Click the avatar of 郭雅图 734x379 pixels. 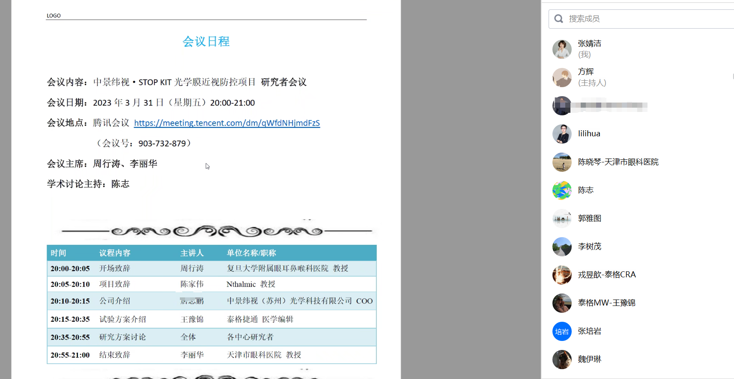click(562, 218)
